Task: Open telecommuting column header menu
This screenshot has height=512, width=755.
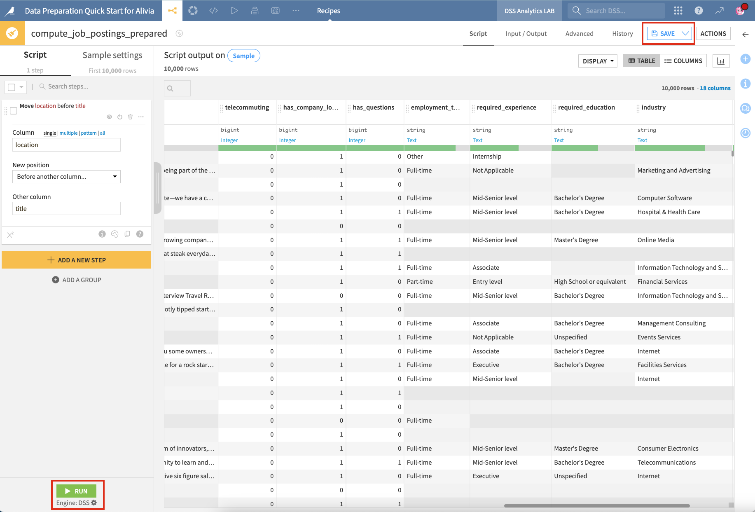Action: 247,108
